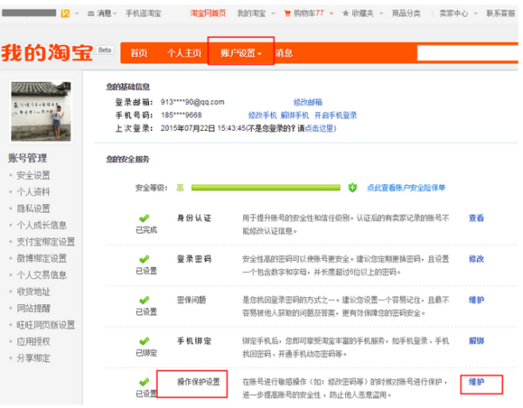Expand the 购物车 dropdown arrow
The width and height of the screenshot is (523, 408).
331,14
